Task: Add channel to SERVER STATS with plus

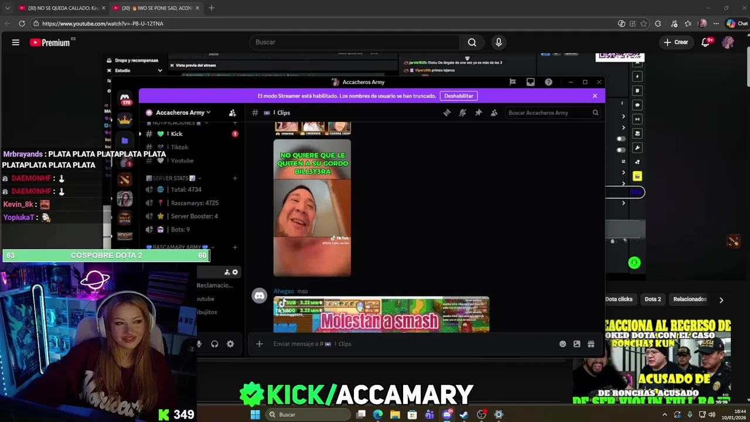Action: [x=235, y=178]
